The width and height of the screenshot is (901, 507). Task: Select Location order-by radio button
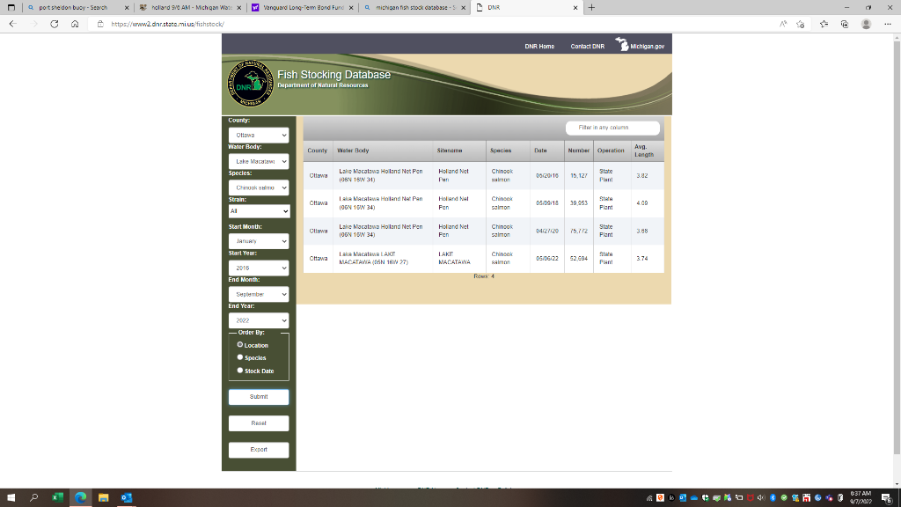[240, 345]
